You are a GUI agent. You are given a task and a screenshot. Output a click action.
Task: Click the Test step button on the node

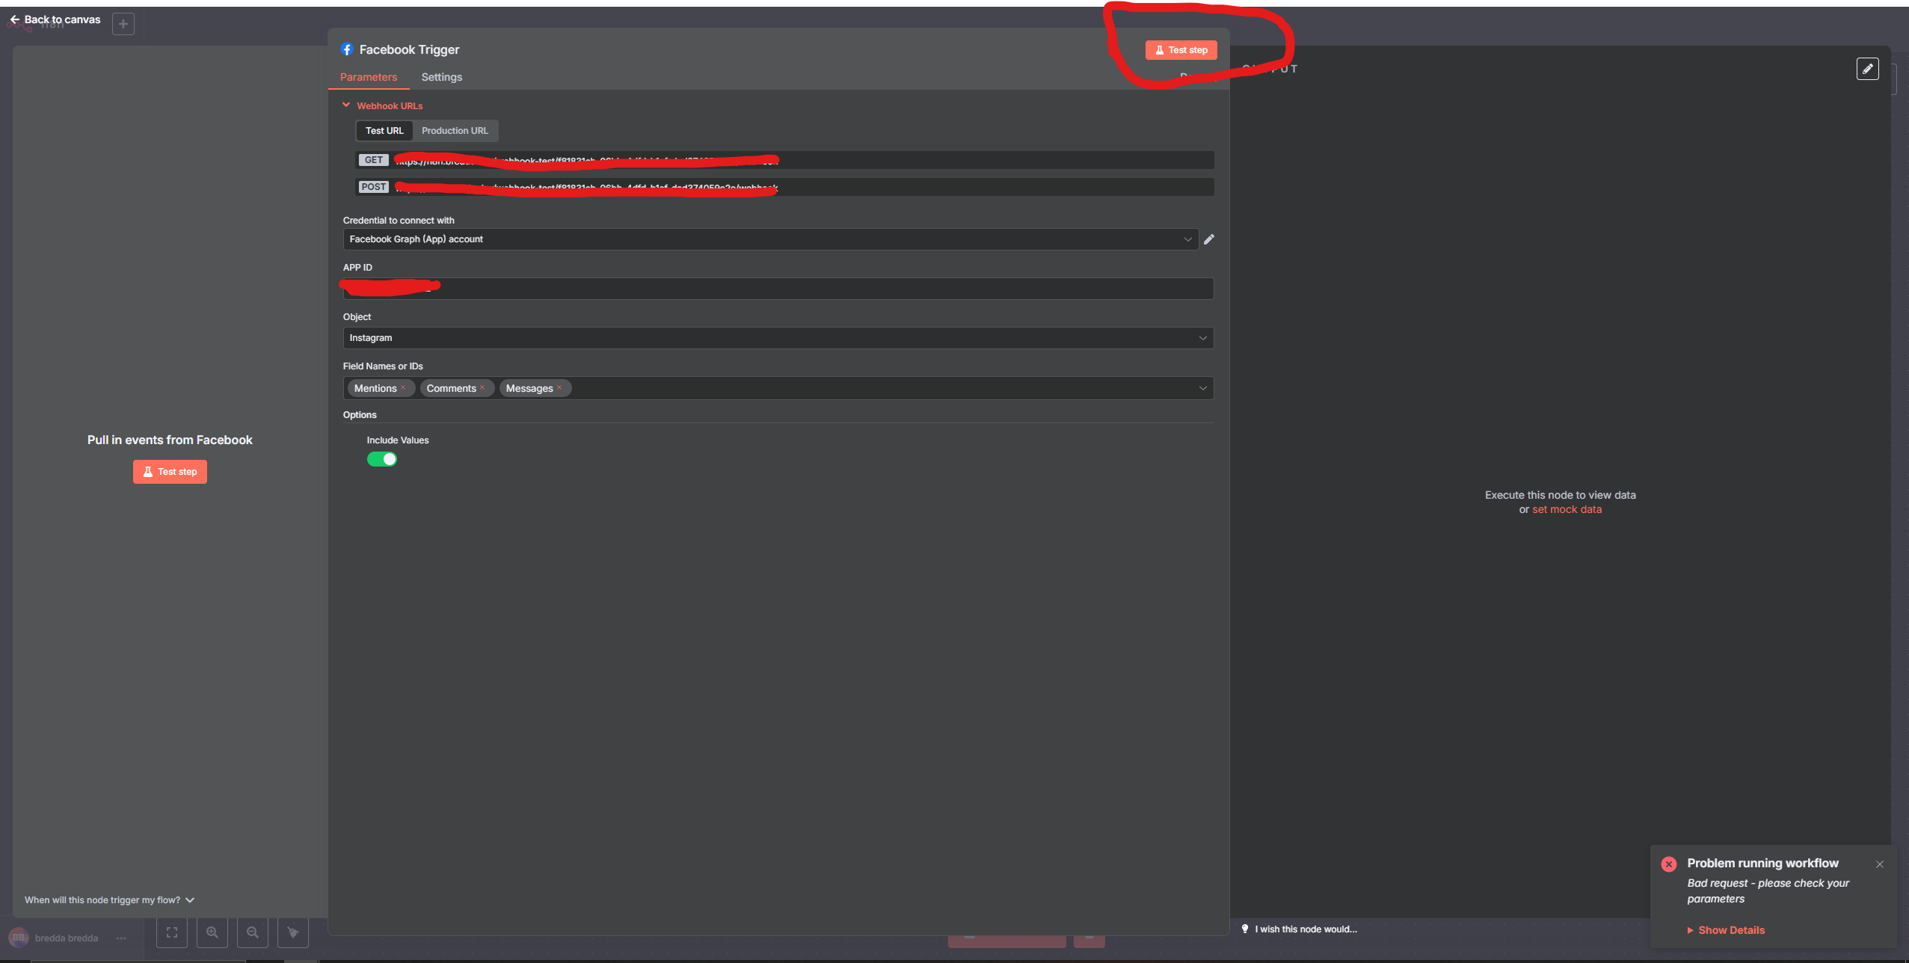(170, 471)
